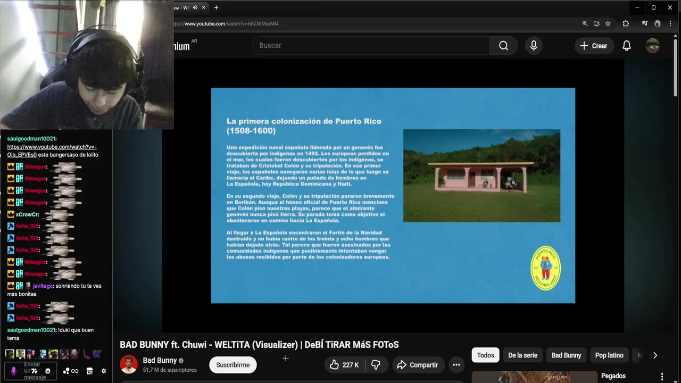Open the Bad Bunny channel name link
This screenshot has width=681, height=383.
(160, 360)
